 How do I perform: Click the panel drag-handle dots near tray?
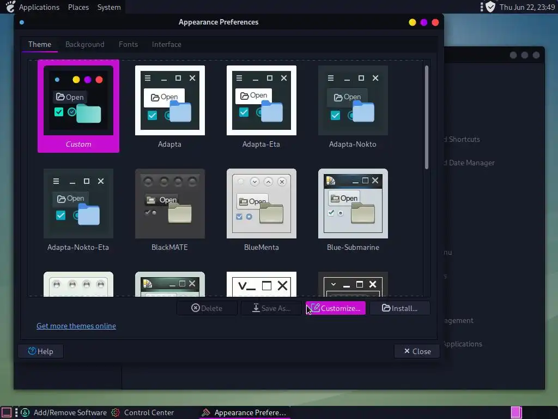482,7
